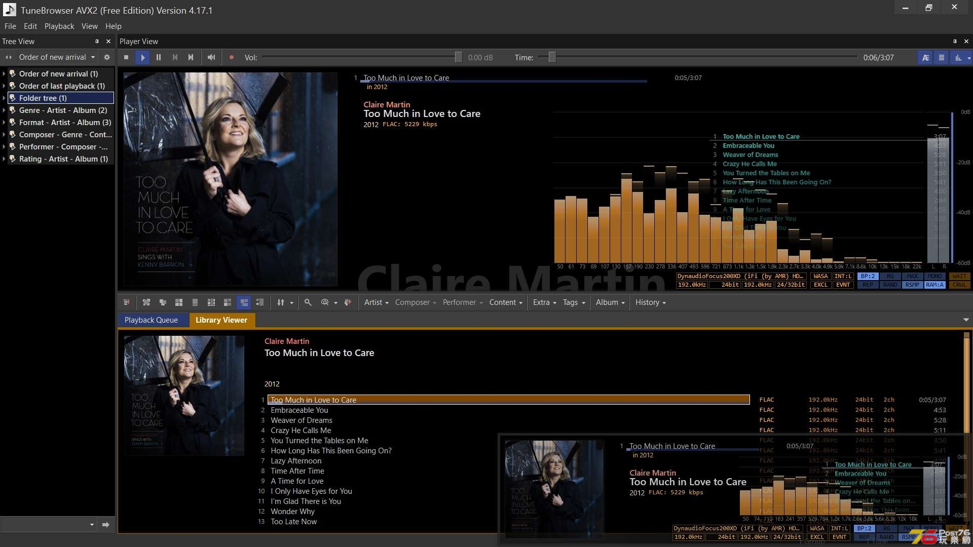
Task: Click Claire Martin artist link in Library Viewer
Action: pyautogui.click(x=287, y=341)
